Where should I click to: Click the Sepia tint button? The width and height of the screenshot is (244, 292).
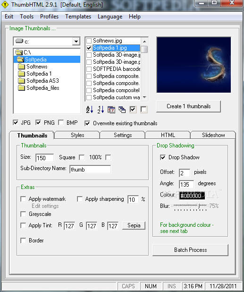(134, 225)
